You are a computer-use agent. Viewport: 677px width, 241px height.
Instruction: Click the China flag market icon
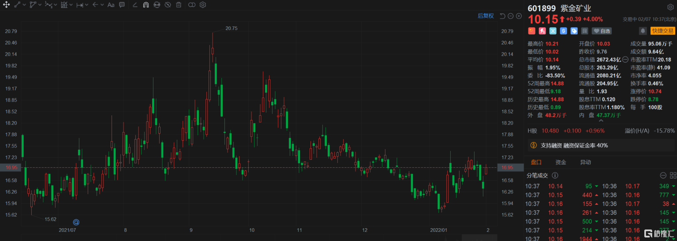point(531,31)
